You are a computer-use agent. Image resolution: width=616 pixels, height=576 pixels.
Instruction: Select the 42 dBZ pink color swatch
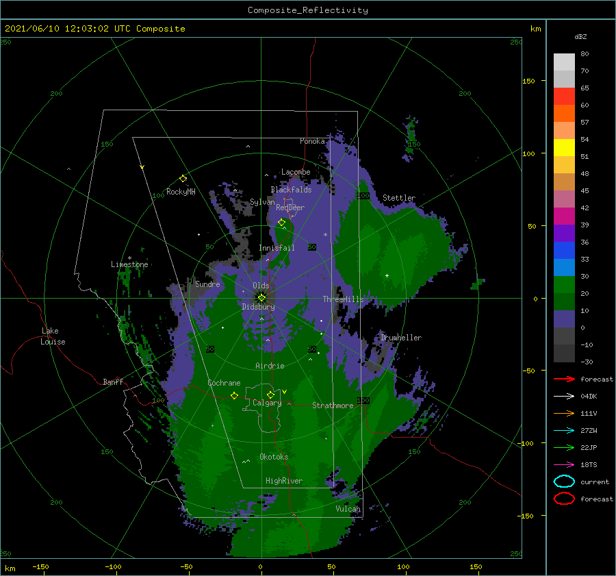[x=564, y=199]
